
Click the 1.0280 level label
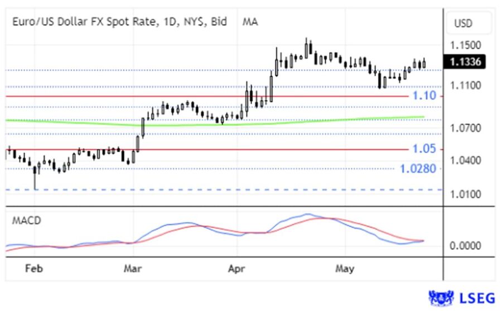[x=418, y=169]
